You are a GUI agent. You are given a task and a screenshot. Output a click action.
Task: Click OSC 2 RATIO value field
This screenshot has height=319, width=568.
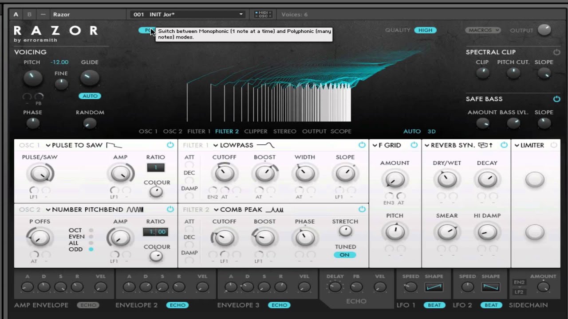click(x=155, y=232)
